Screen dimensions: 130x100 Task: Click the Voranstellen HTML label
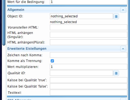coord(23,27)
